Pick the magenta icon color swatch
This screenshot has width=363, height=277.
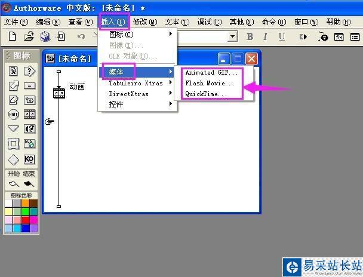[33, 220]
